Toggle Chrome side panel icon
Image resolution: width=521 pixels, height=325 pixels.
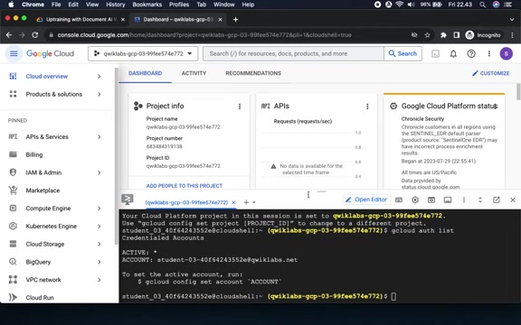click(456, 35)
